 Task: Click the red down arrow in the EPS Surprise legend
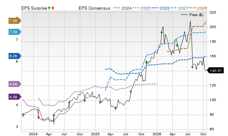[53, 8]
